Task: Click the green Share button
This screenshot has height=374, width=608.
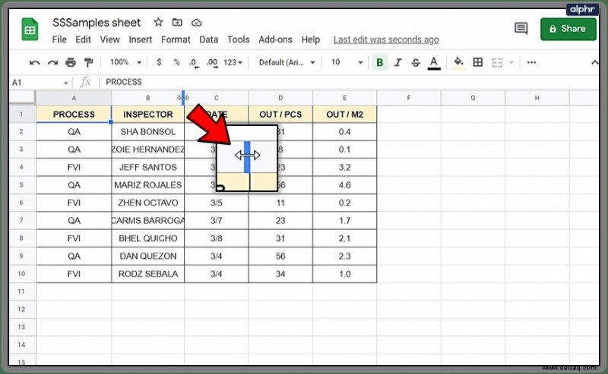Action: coord(568,29)
